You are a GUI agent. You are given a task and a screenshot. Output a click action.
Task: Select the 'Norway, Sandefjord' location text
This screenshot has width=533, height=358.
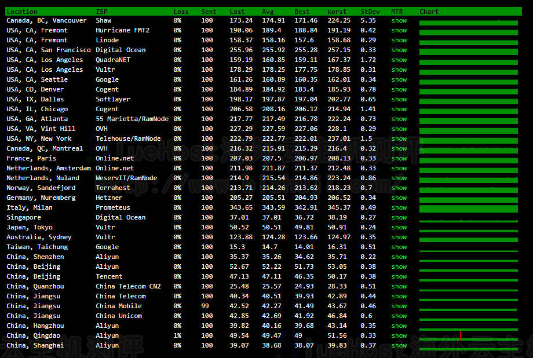pos(41,188)
